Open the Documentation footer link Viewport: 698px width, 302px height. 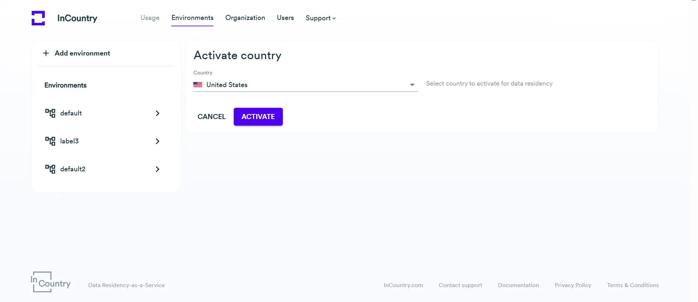tap(518, 285)
